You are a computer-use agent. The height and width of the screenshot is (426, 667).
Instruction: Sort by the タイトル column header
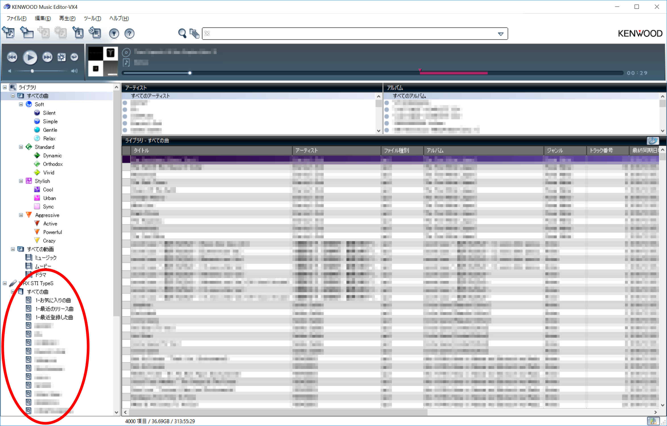(x=211, y=151)
